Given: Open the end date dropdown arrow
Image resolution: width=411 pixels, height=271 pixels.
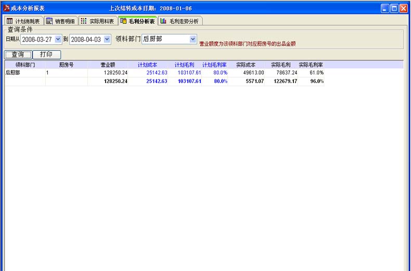Looking at the screenshot, I should click(x=107, y=39).
